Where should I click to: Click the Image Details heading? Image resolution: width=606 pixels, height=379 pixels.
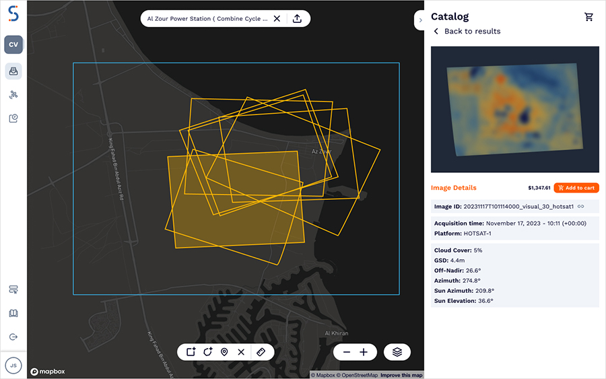(x=454, y=188)
